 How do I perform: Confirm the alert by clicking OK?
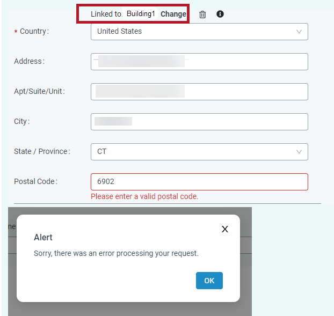(x=209, y=281)
